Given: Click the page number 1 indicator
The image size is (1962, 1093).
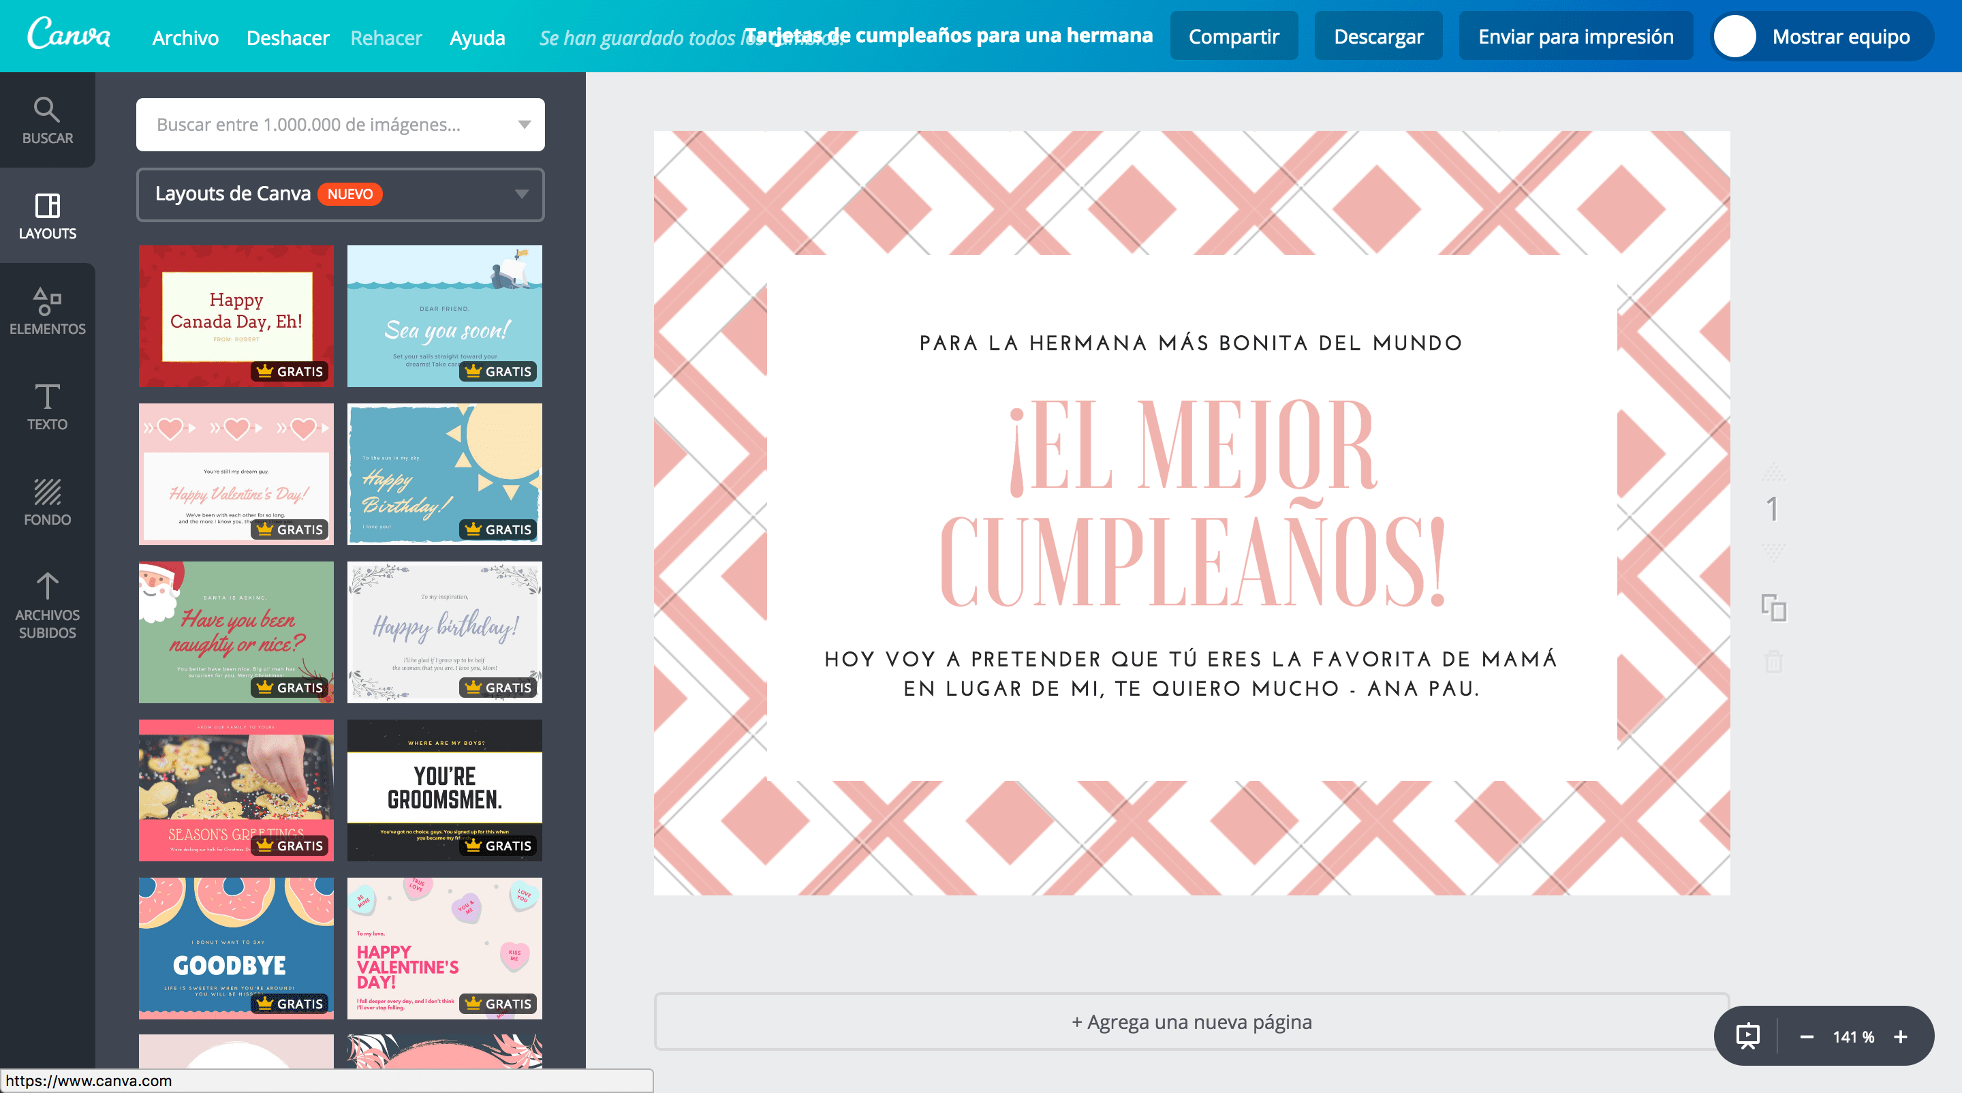Looking at the screenshot, I should click(1773, 509).
